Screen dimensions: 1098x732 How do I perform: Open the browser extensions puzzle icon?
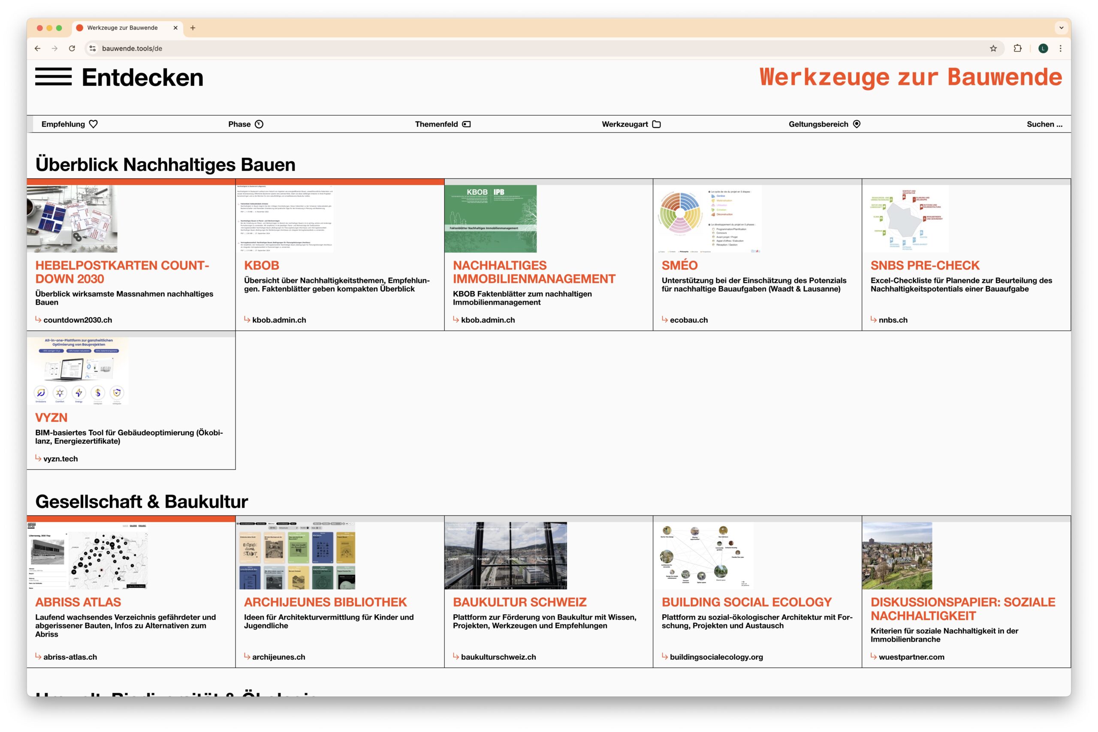click(1017, 48)
